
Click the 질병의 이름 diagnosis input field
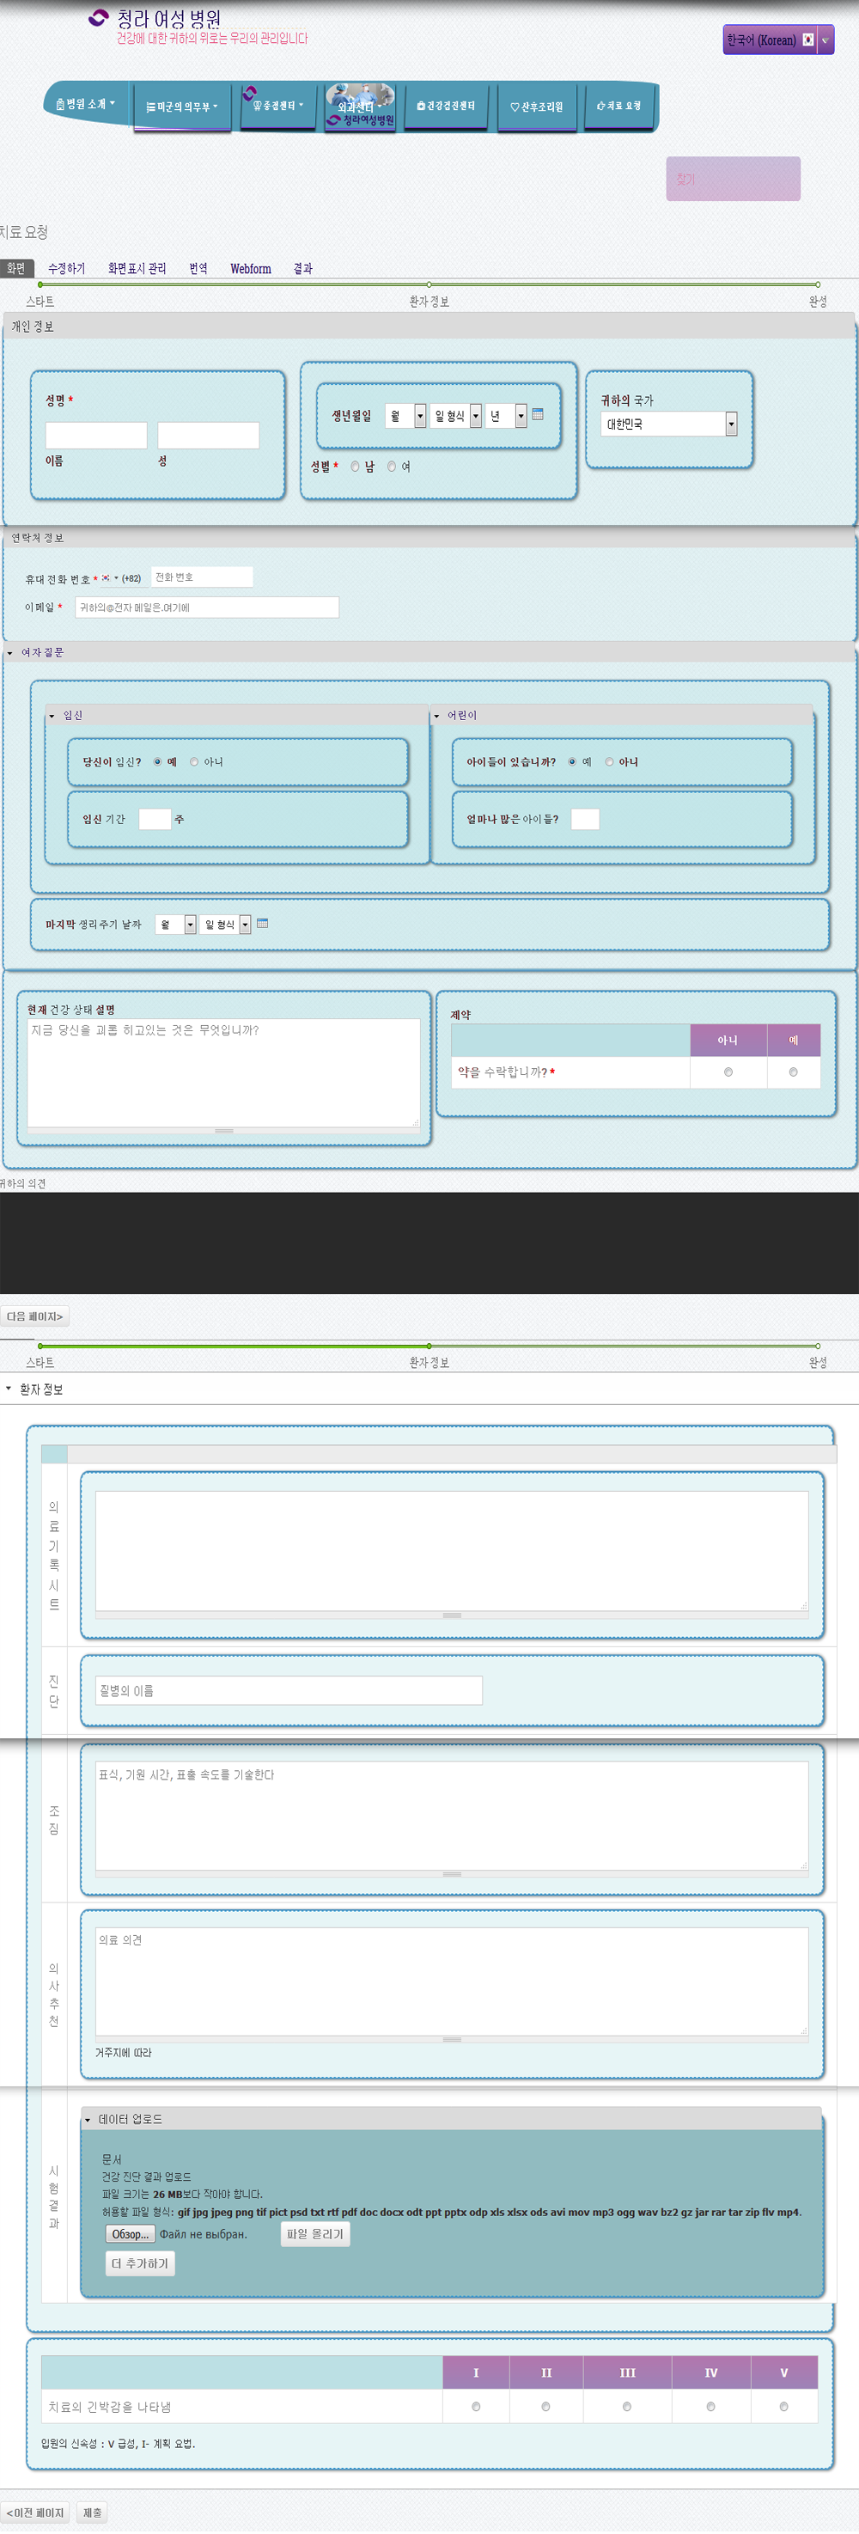(288, 1690)
